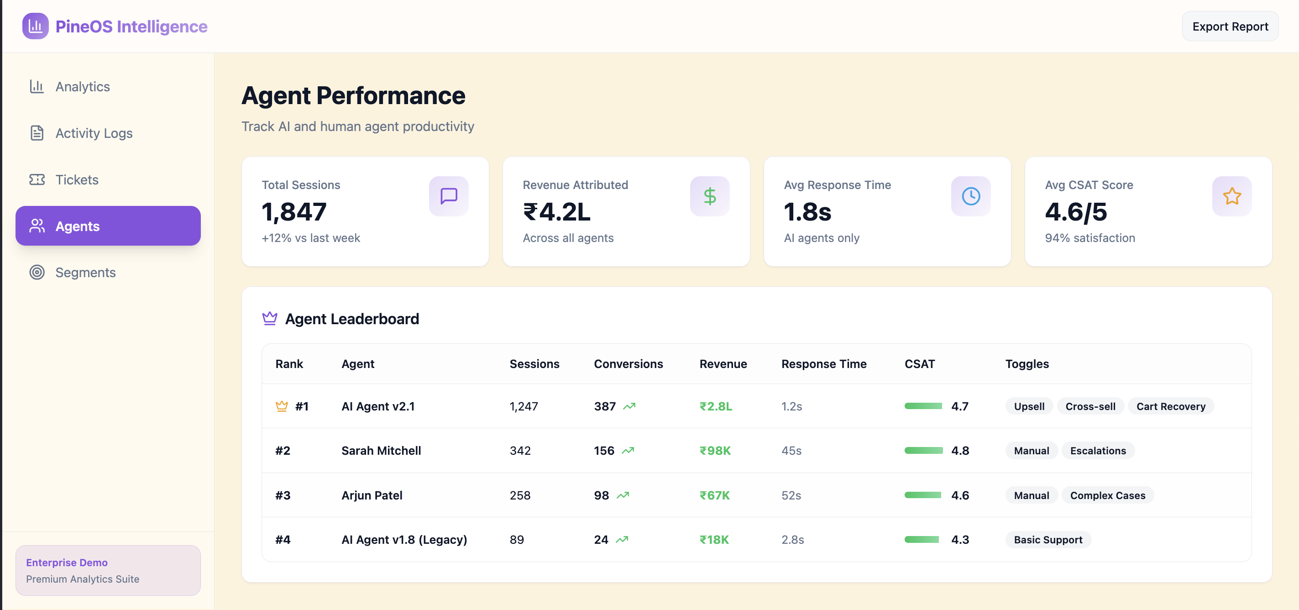
Task: Click the Enterprise Demo card
Action: coord(108,570)
